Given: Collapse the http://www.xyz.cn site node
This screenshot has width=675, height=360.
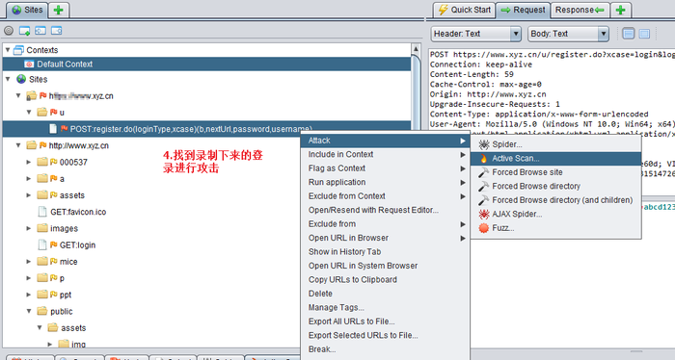Looking at the screenshot, I should tap(18, 145).
